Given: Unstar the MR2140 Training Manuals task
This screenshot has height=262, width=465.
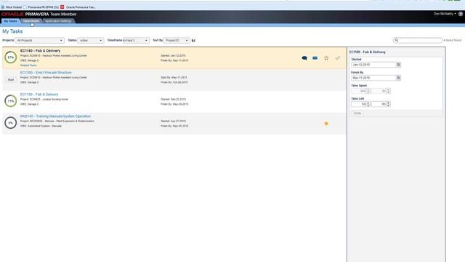Looking at the screenshot, I should pyautogui.click(x=326, y=123).
